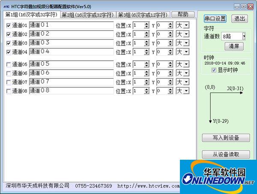The width and height of the screenshot is (257, 194).
Task: Click the 退出 exit button
Action: click(239, 18)
